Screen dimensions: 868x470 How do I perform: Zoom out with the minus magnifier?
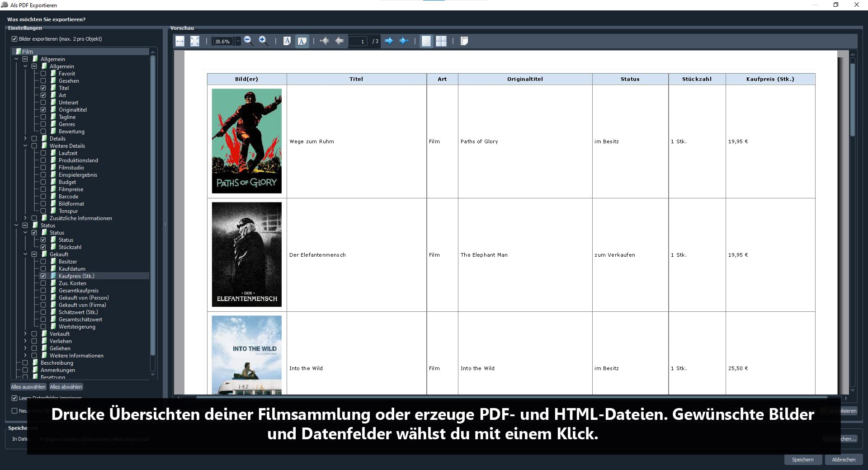pos(249,41)
